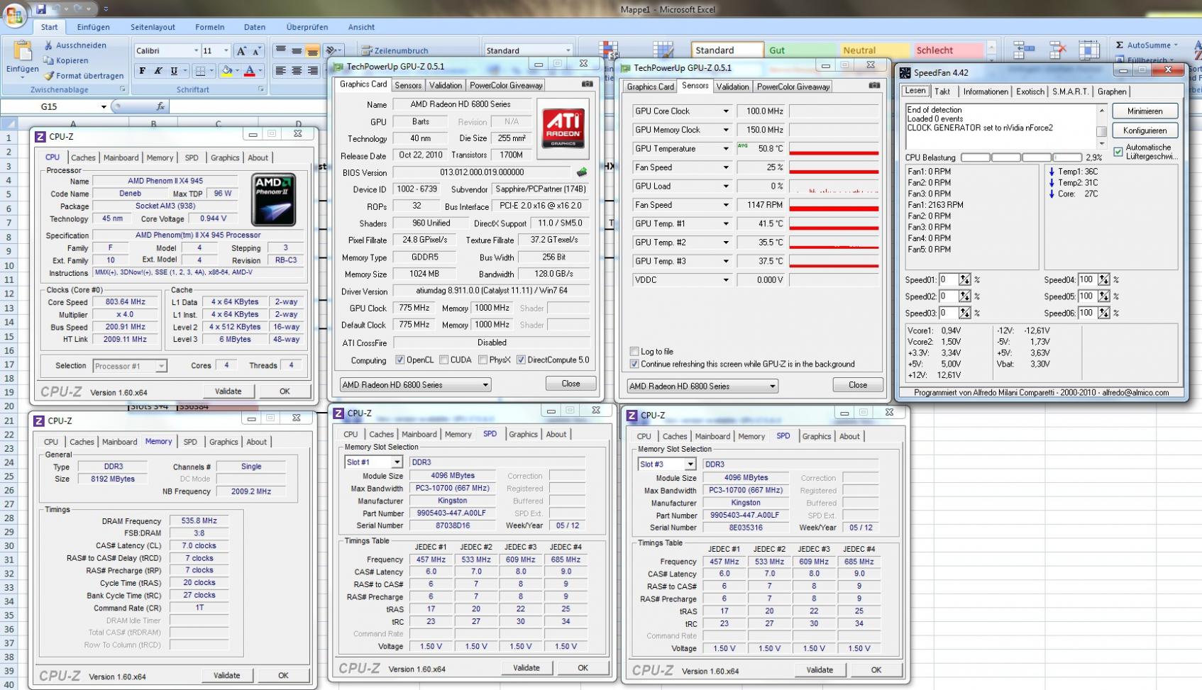The width and height of the screenshot is (1202, 690).
Task: Select the Format übertragen paintbrush icon
Action: click(x=48, y=76)
